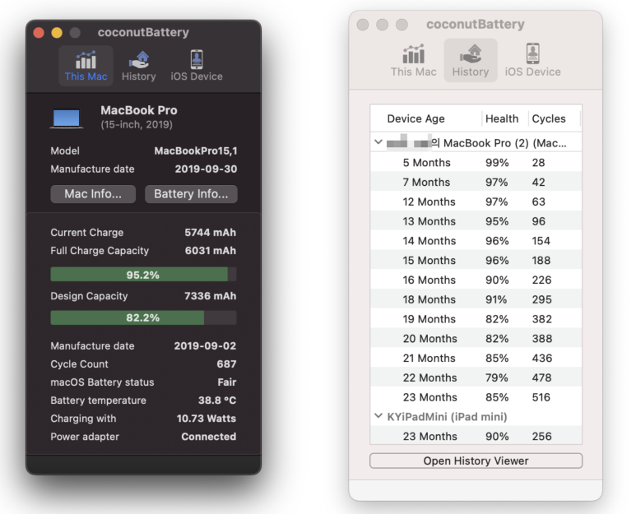Click the Mac Info... button
636x514 pixels.
(x=93, y=194)
